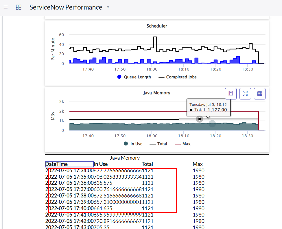This screenshot has height=229, width=282.
Task: Expand Java Memory chart to fullscreen
Action: point(245,93)
